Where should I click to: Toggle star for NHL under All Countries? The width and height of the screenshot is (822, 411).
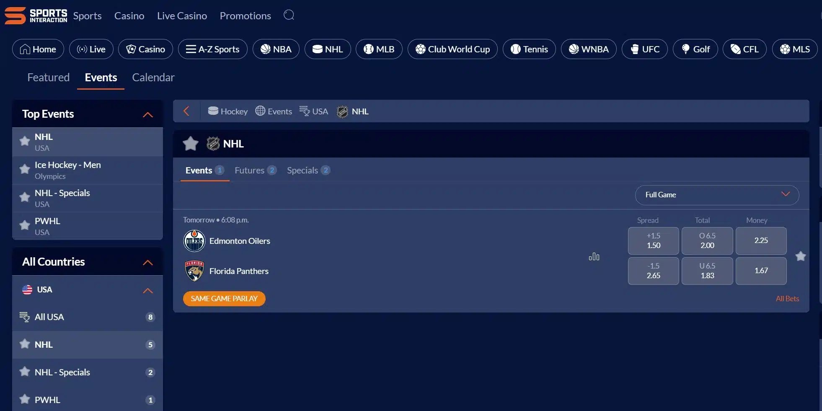[25, 344]
